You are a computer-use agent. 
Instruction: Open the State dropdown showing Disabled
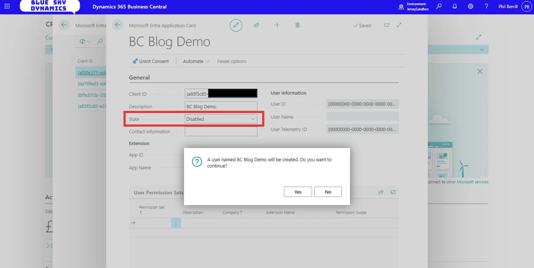point(221,119)
